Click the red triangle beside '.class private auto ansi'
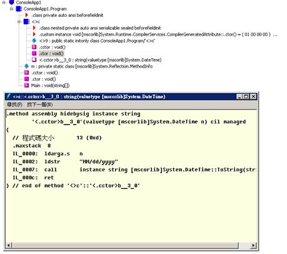 click(26, 15)
